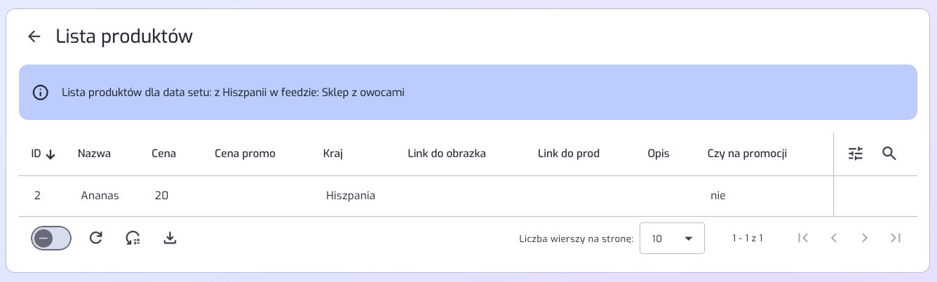Sort by the Nazwa column header

(94, 154)
